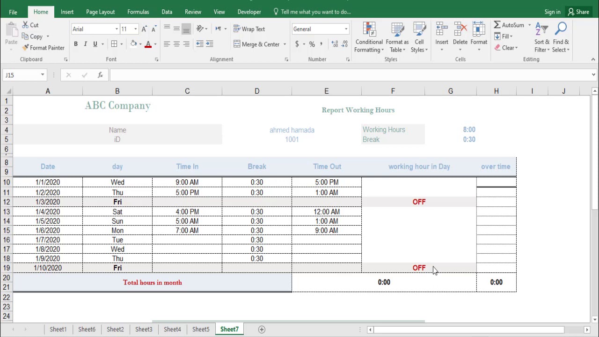Image resolution: width=599 pixels, height=337 pixels.
Task: Open the cell Borders tool
Action: 114,44
